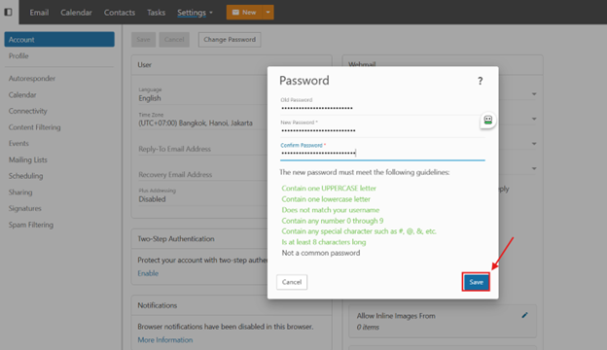This screenshot has height=350, width=607.
Task: Click the Recovery Email Address field
Action: click(x=203, y=174)
